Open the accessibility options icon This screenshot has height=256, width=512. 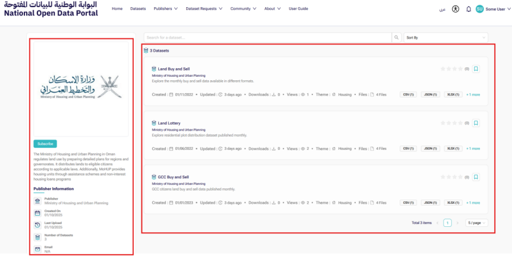click(456, 9)
